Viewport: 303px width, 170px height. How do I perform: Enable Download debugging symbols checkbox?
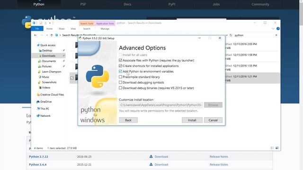click(120, 82)
